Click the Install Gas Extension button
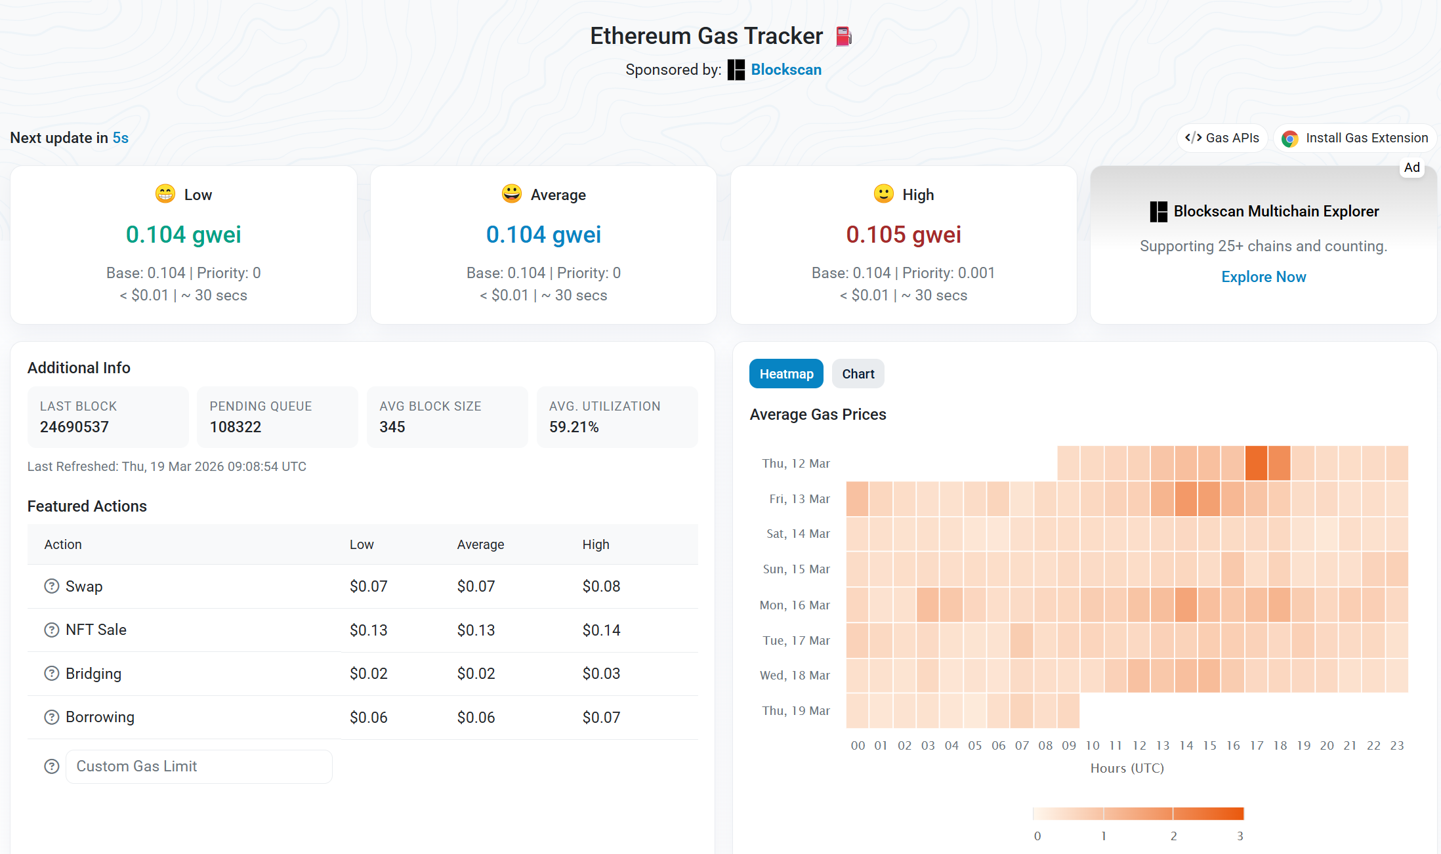 (1356, 138)
